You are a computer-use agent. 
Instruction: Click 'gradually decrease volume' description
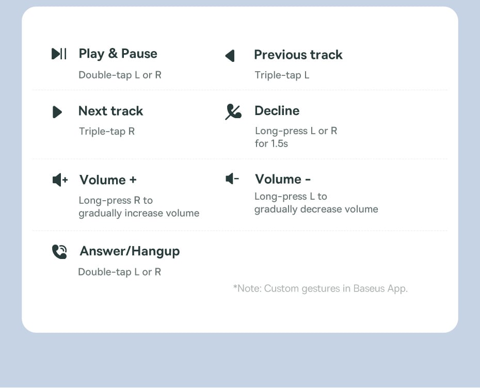point(316,209)
